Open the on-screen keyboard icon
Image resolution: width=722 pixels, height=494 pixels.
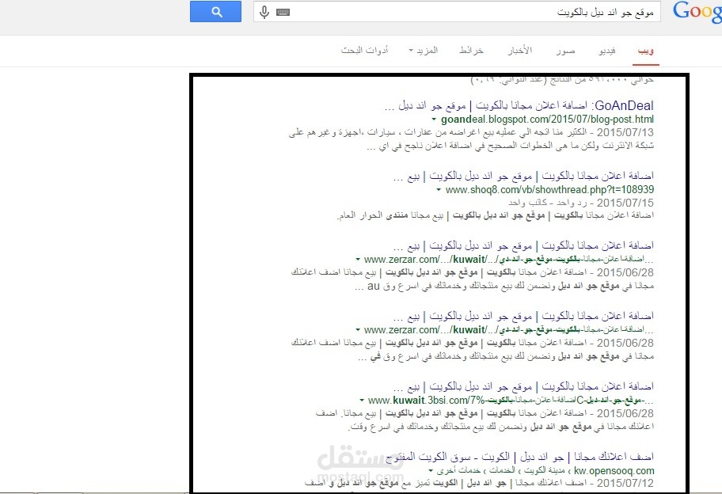point(283,13)
